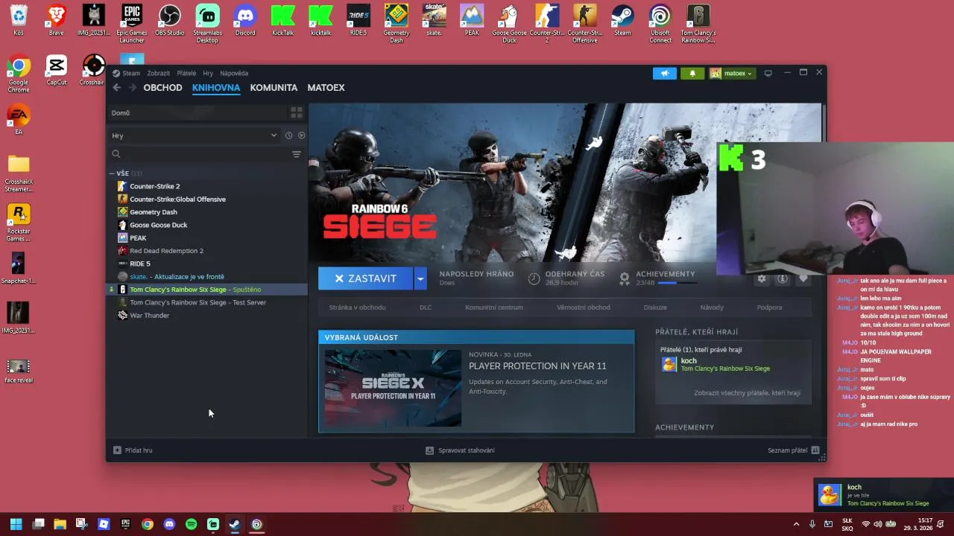954x536 pixels.
Task: Toggle favorite heart for Rainbow Six Siege
Action: 803,278
